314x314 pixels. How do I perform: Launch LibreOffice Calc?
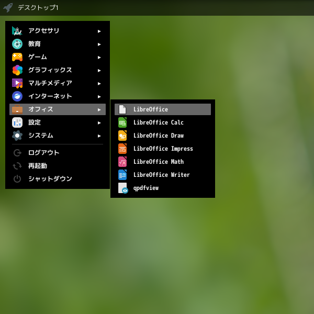coord(163,122)
